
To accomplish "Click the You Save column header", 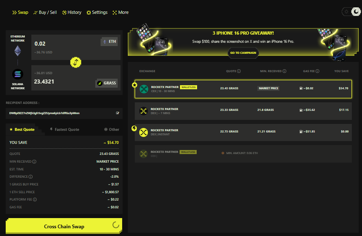I will pyautogui.click(x=342, y=71).
